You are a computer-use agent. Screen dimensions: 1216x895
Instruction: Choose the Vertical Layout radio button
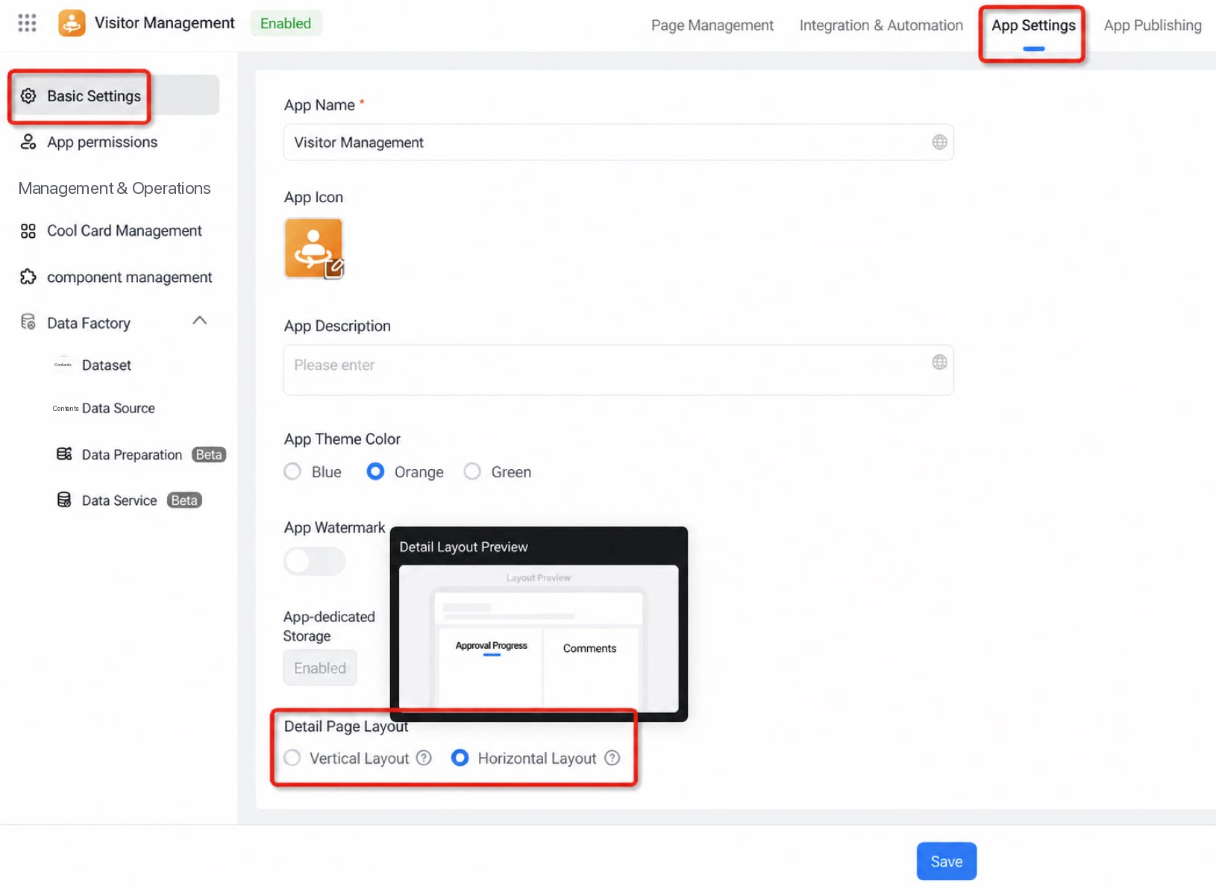point(292,759)
